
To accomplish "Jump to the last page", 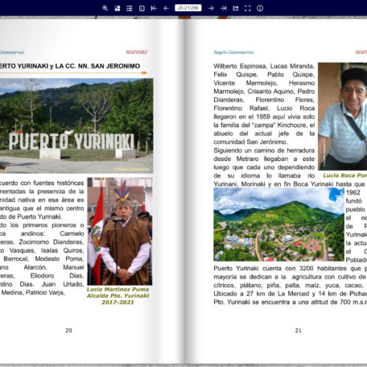I will [x=223, y=8].
